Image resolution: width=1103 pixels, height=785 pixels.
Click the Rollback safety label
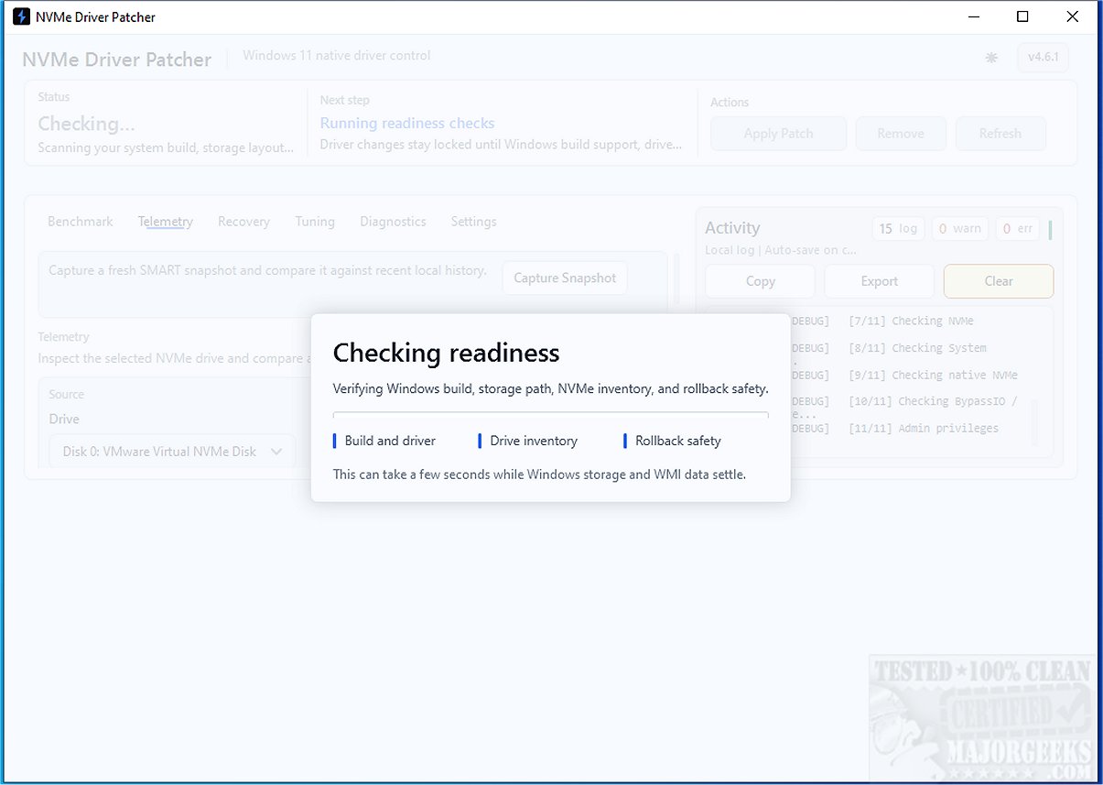click(x=678, y=441)
